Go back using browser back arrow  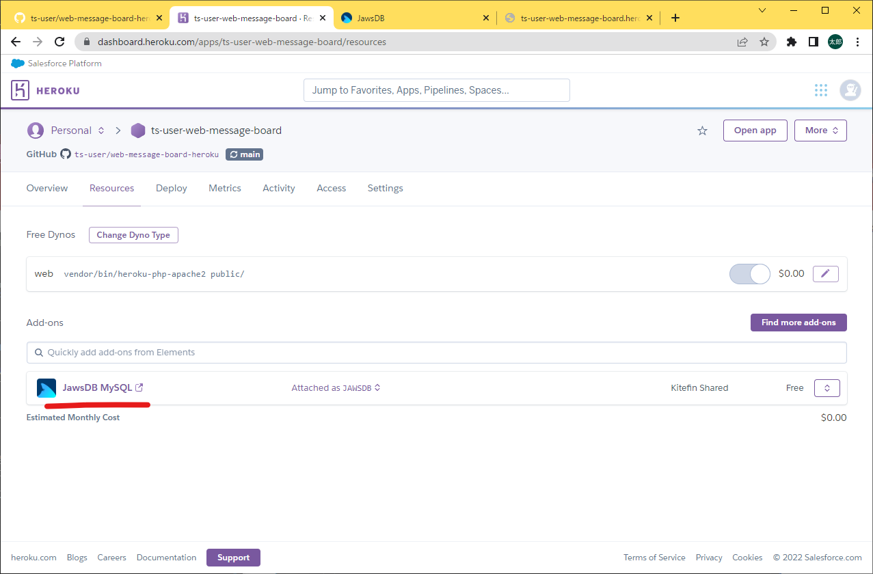pyautogui.click(x=16, y=42)
